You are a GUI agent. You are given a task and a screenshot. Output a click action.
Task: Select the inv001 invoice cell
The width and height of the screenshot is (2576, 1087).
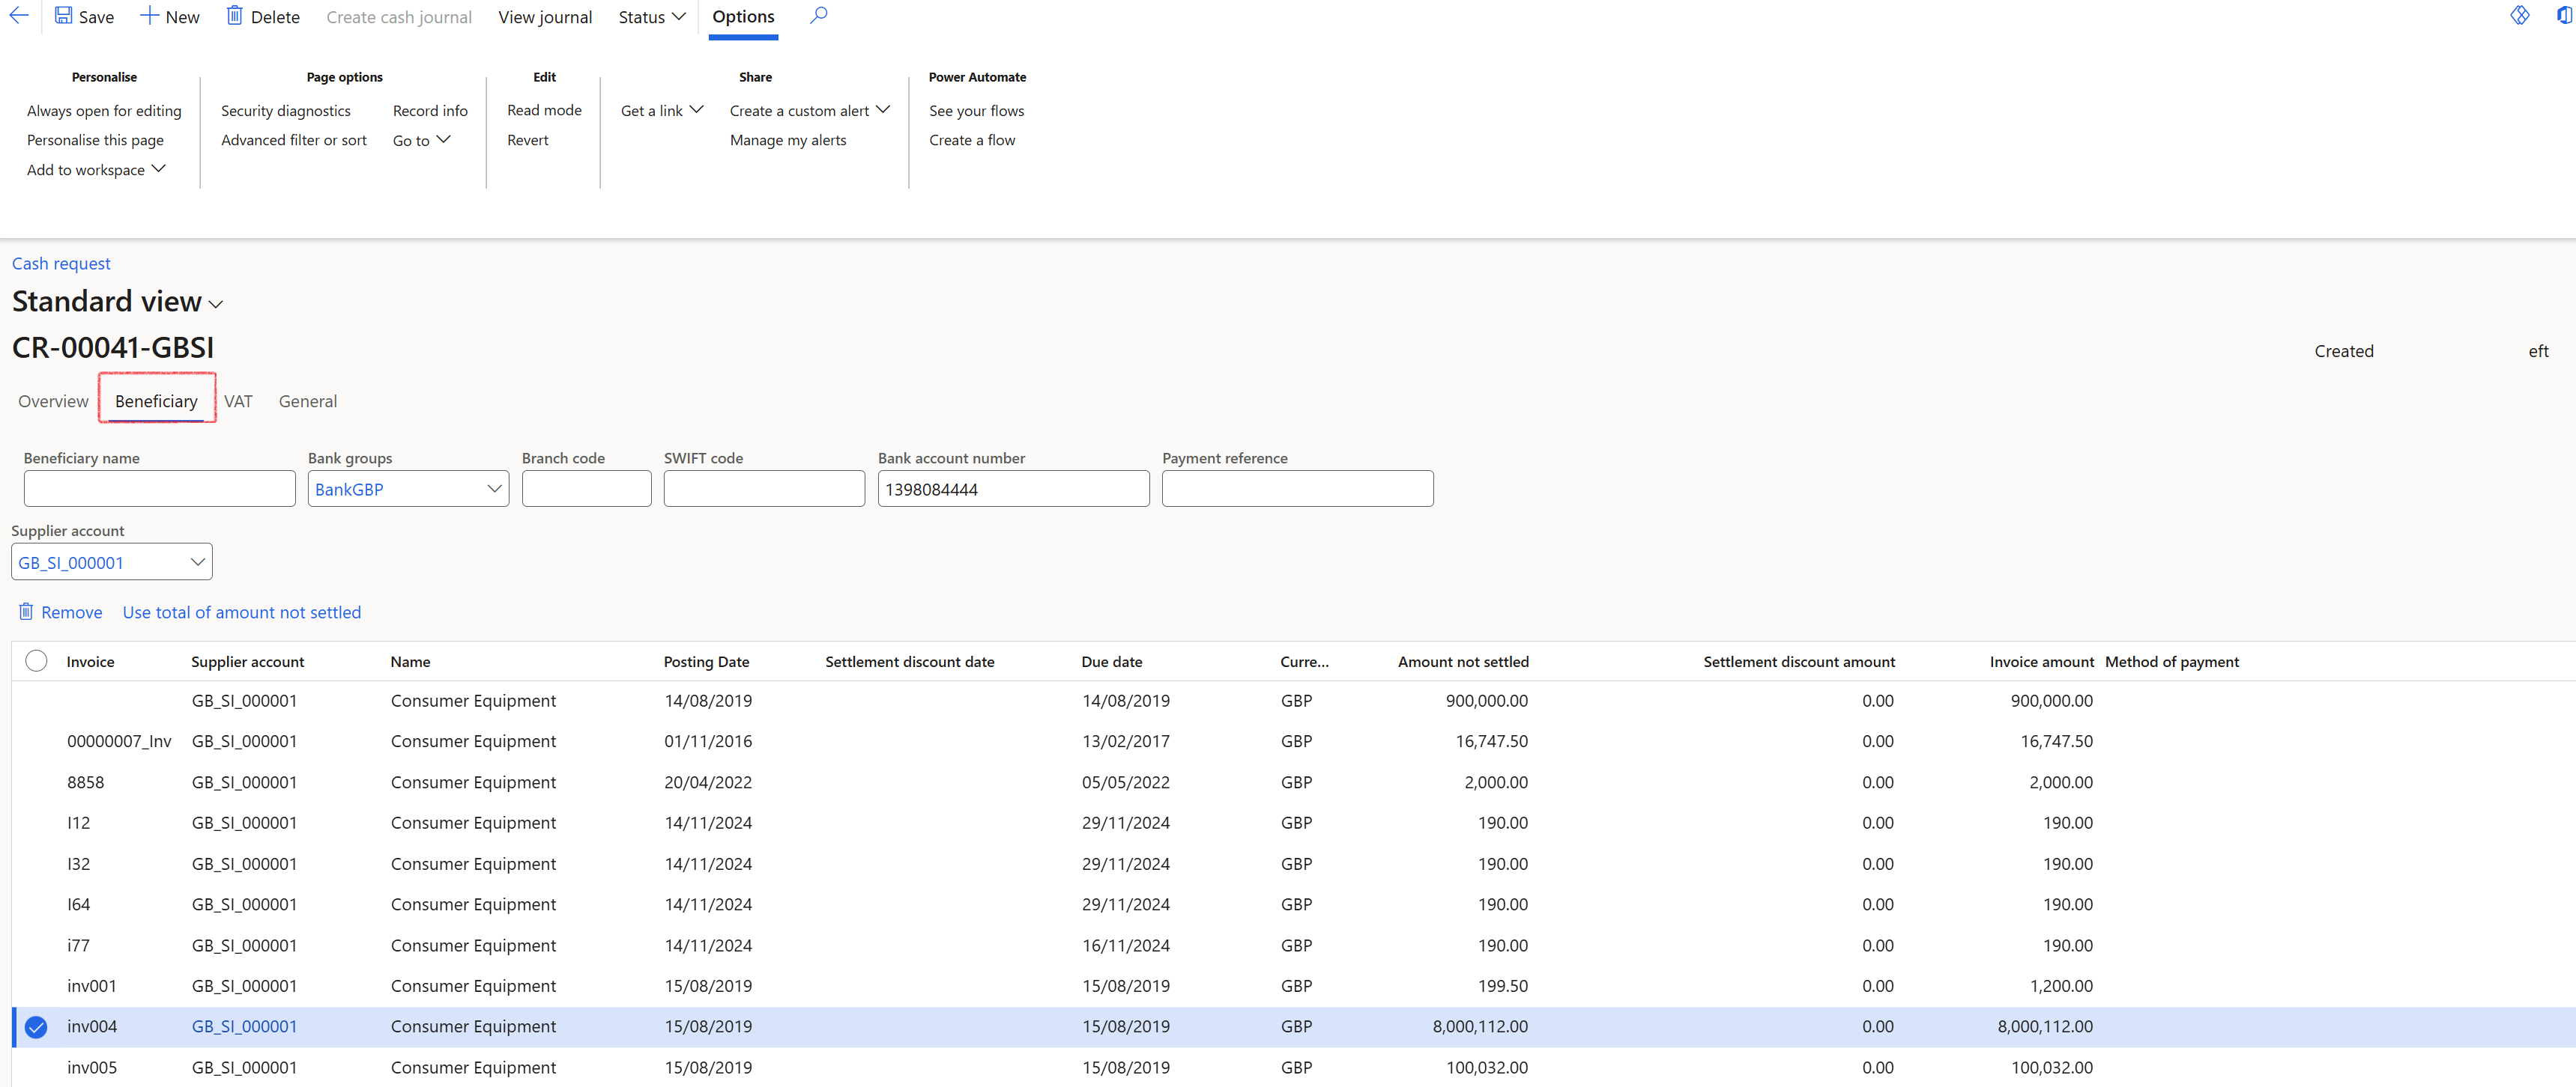[x=91, y=986]
